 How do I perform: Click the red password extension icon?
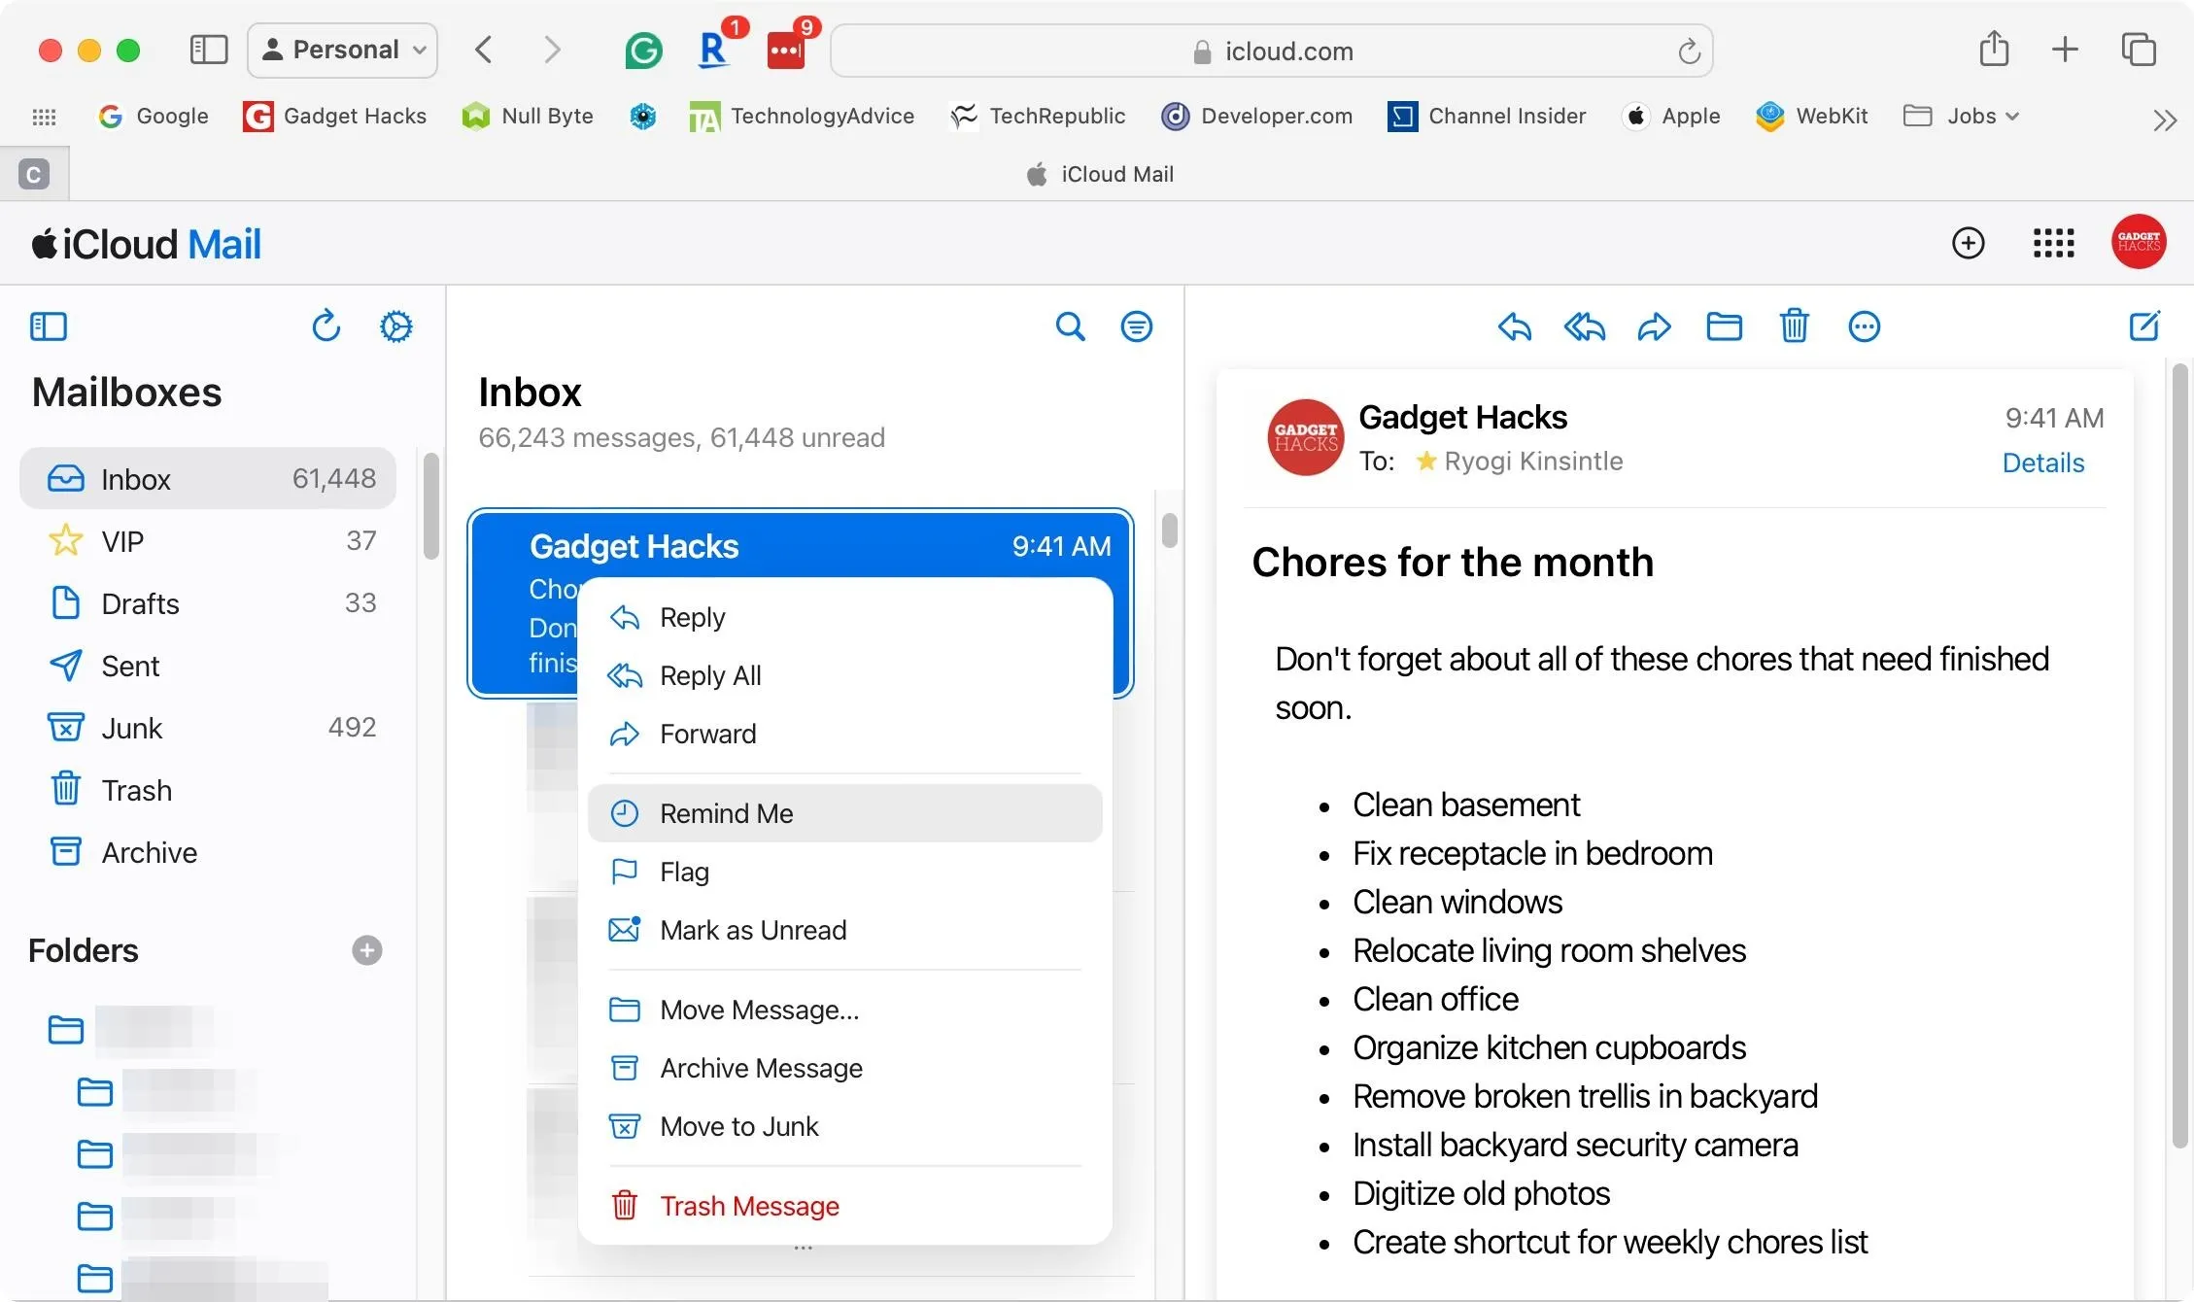(786, 50)
